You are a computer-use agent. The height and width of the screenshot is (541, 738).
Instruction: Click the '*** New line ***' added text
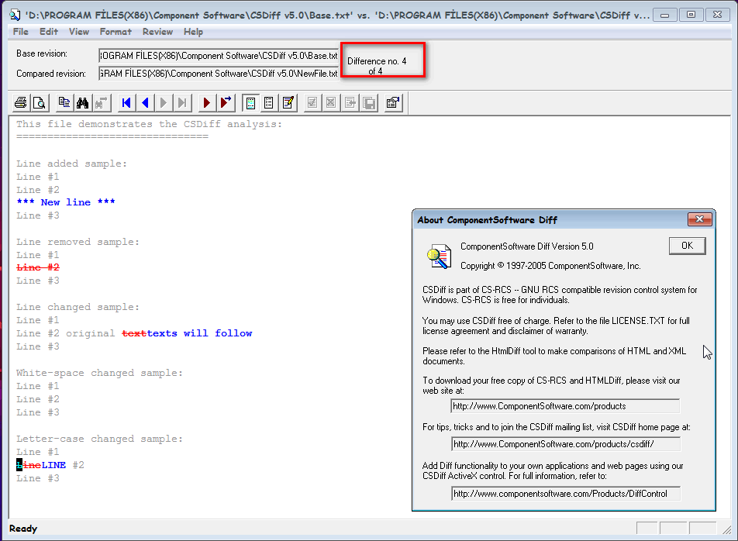pyautogui.click(x=66, y=202)
